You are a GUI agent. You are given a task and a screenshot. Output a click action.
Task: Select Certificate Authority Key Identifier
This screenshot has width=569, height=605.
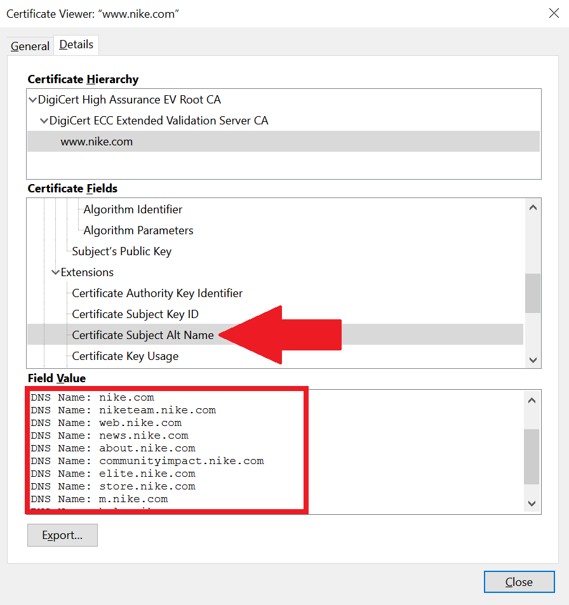pyautogui.click(x=157, y=293)
